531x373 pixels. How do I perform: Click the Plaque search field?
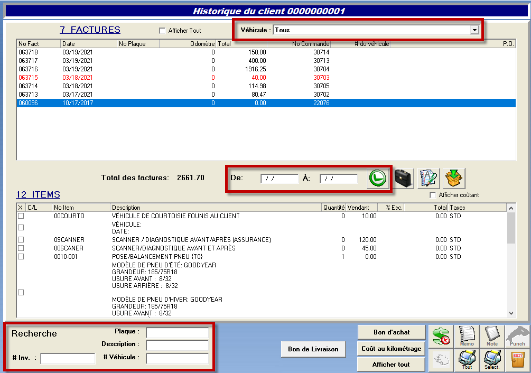tap(178, 332)
